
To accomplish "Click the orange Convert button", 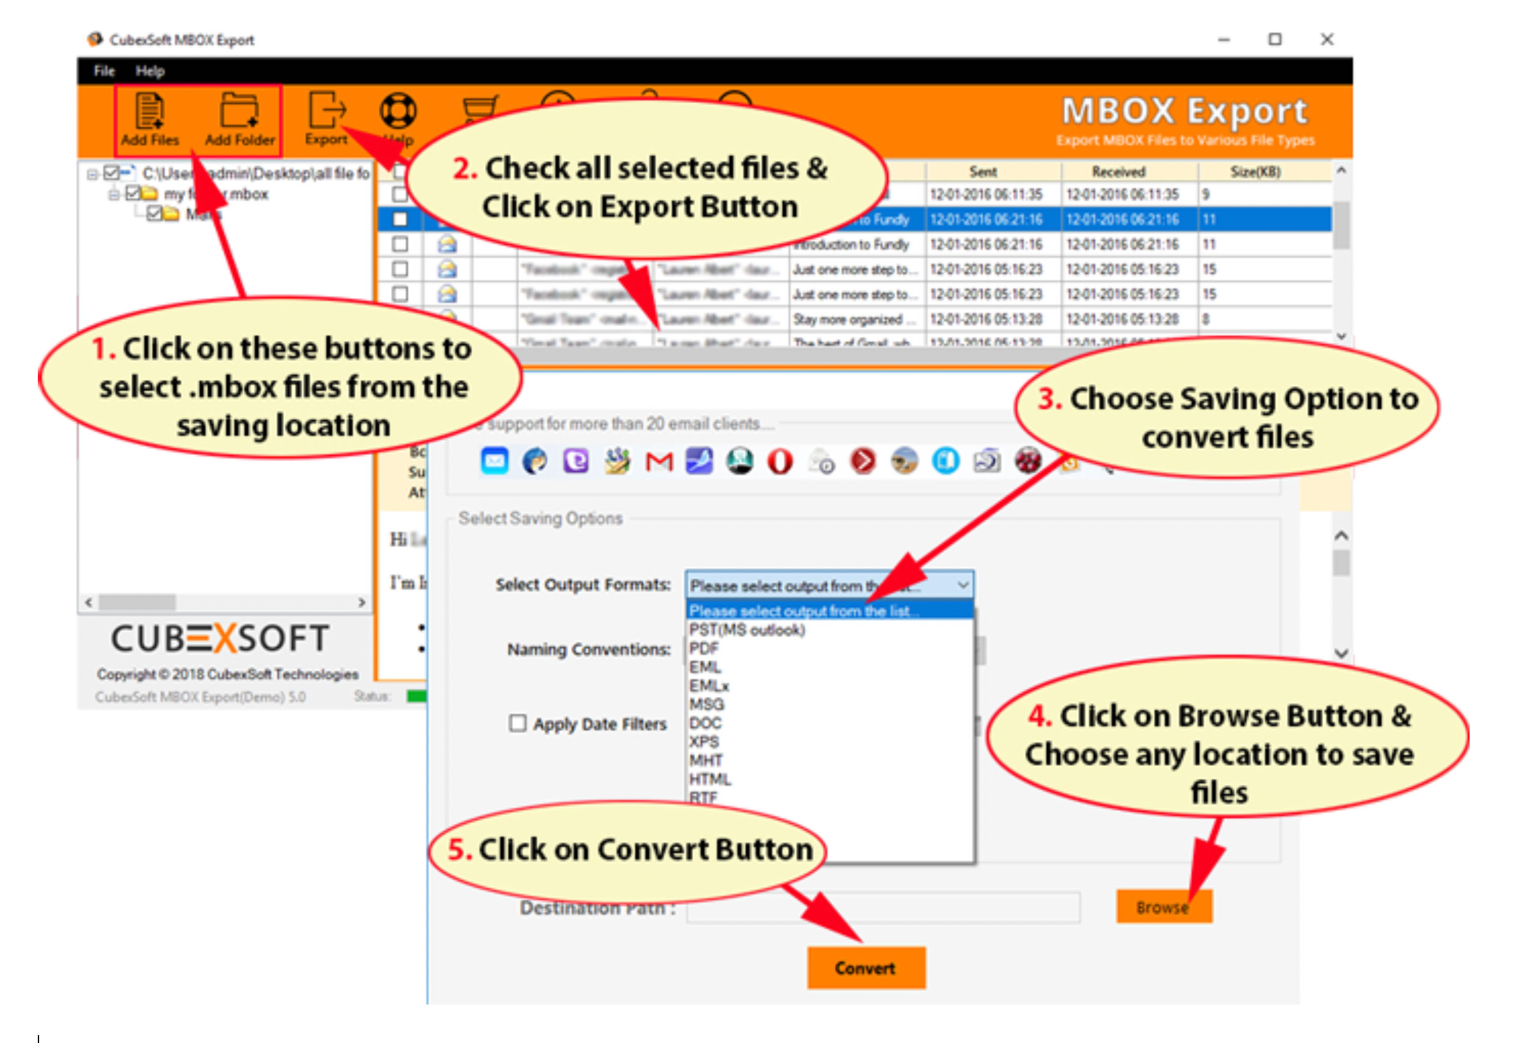I will pos(866,967).
